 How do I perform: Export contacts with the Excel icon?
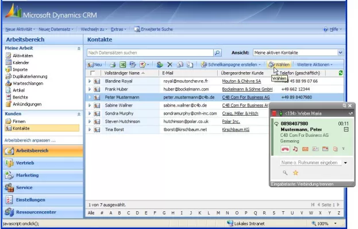coord(122,65)
